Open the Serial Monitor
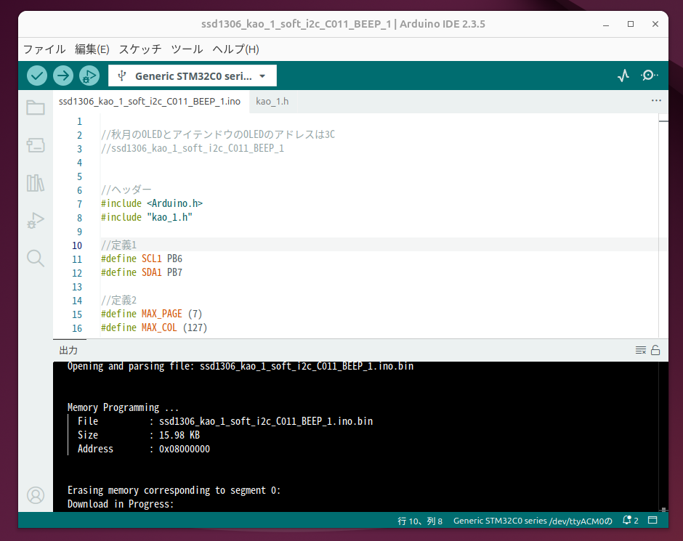 (x=649, y=76)
